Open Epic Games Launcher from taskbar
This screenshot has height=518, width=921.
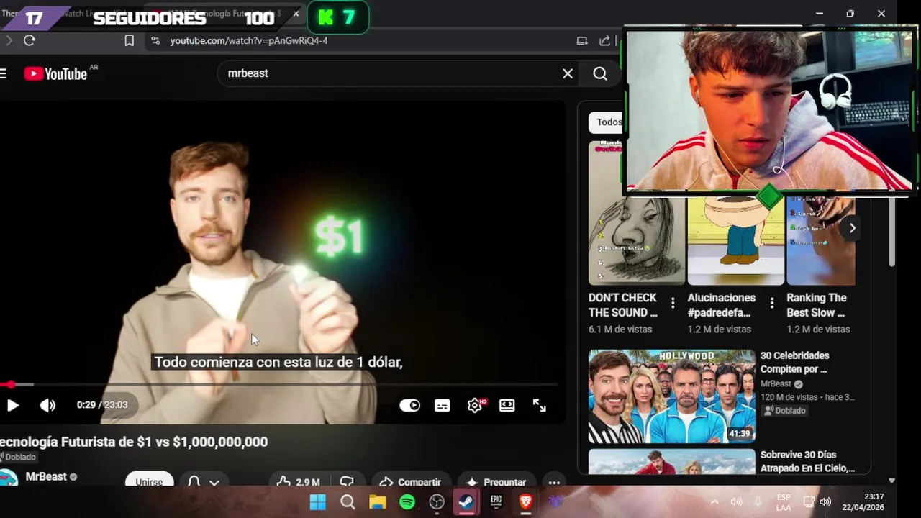496,502
